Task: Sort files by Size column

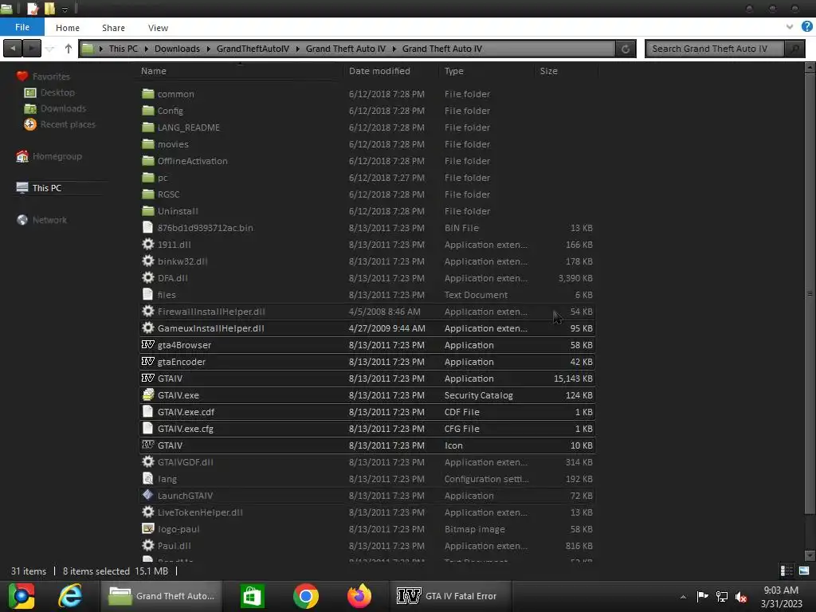Action: [x=548, y=71]
